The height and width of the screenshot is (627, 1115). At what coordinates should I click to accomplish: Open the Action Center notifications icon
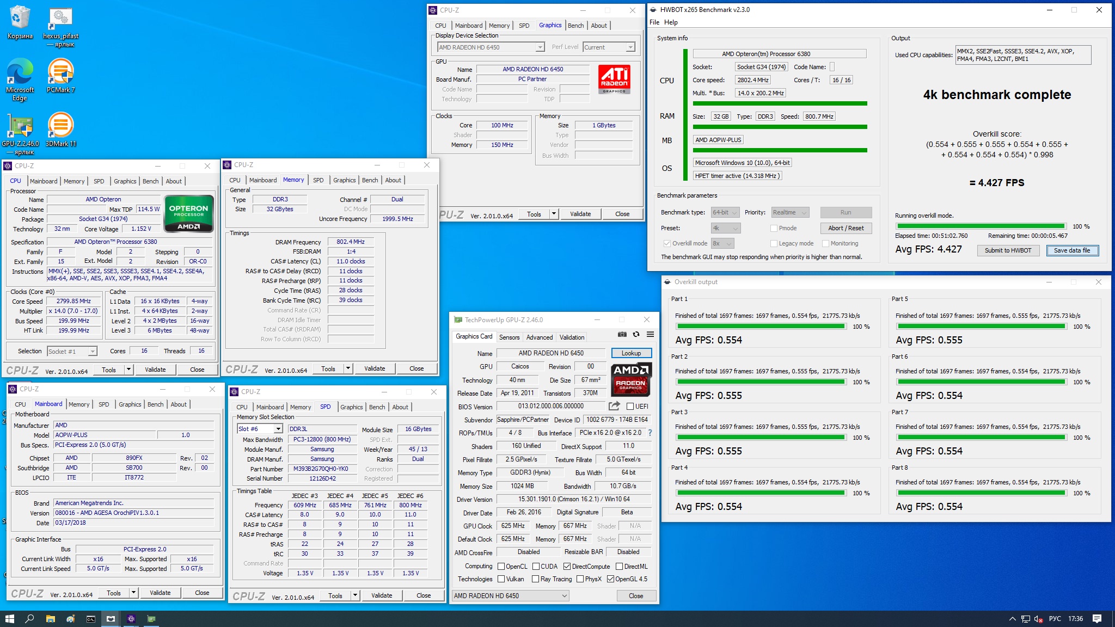(1097, 619)
